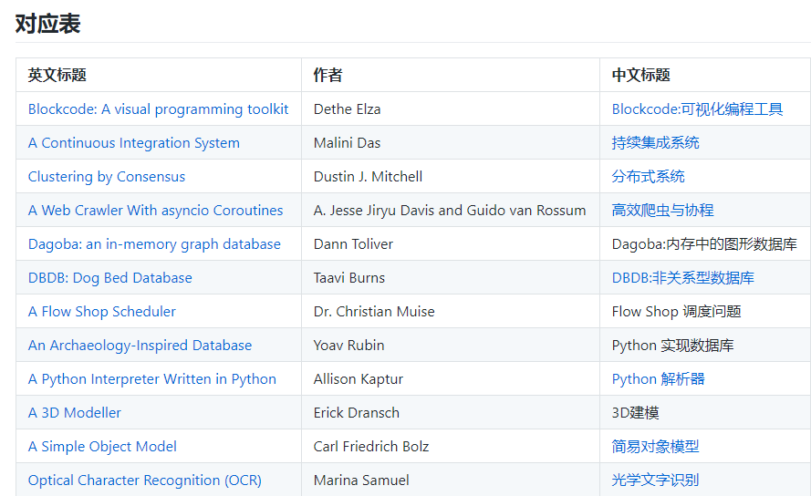This screenshot has width=811, height=496.
Task: Open the '分布式系统' translation link
Action: (x=648, y=177)
